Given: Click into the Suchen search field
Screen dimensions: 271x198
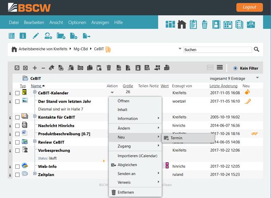Looking at the screenshot, I should [x=217, y=49].
